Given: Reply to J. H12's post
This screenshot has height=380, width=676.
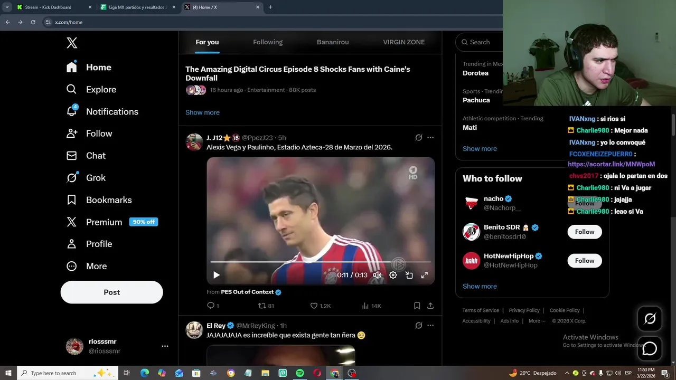Looking at the screenshot, I should pyautogui.click(x=213, y=306).
